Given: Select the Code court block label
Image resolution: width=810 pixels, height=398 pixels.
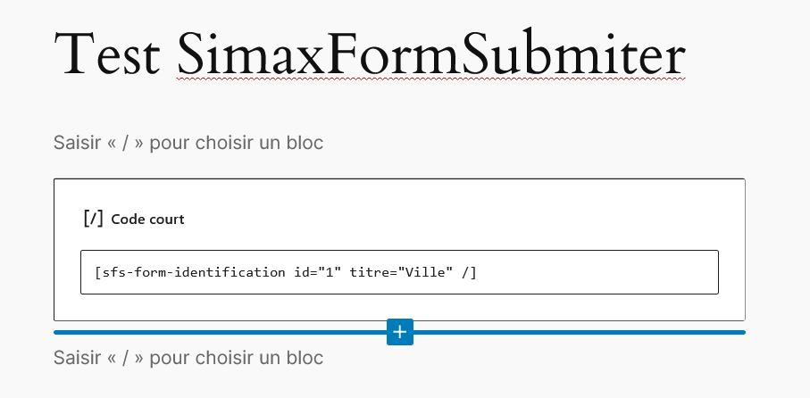Looking at the screenshot, I should click(147, 220).
